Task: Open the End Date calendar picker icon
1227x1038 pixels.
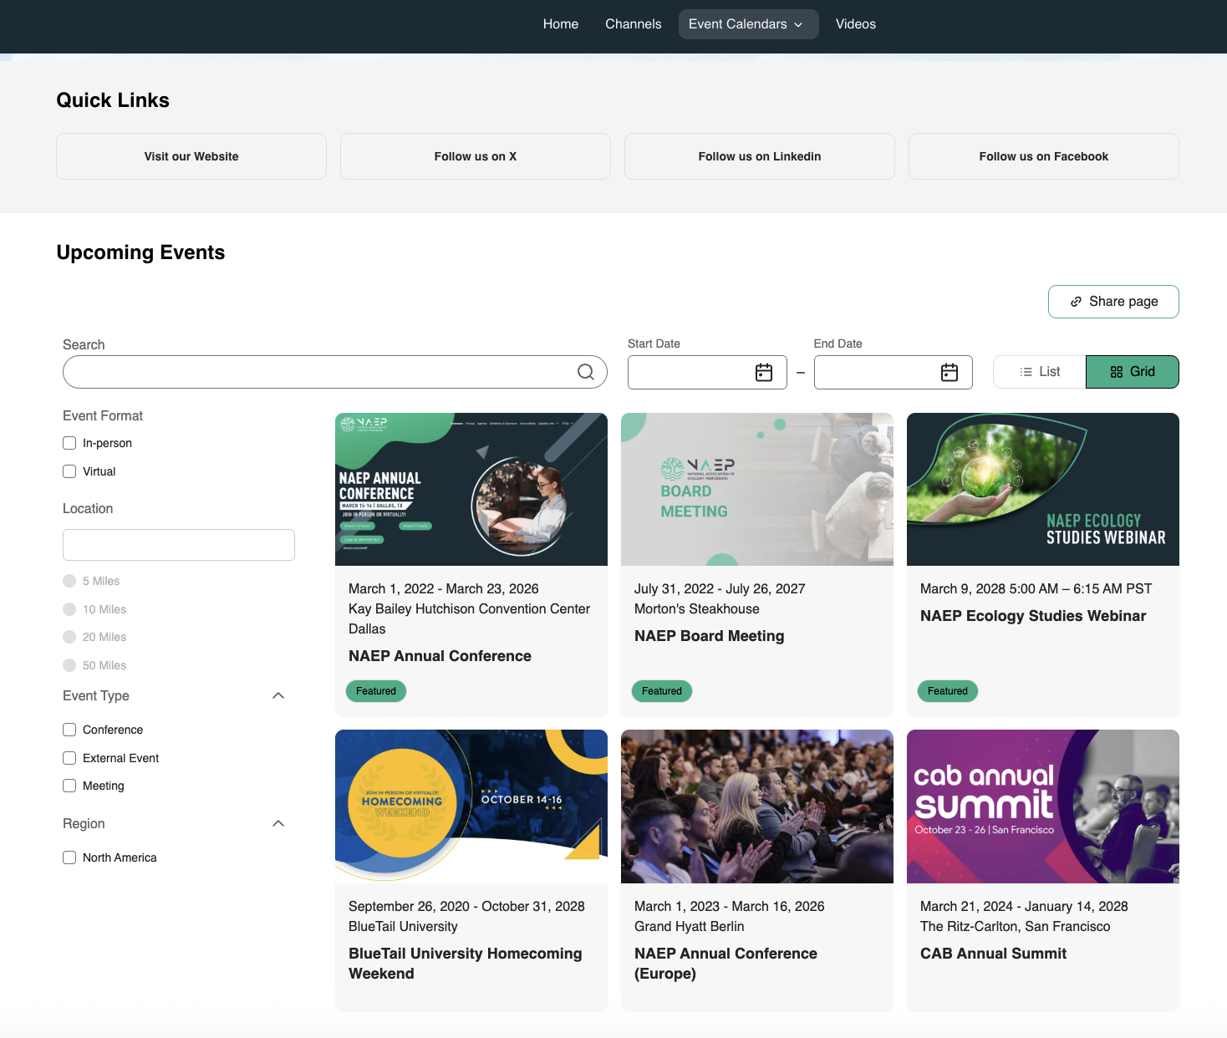Action: pos(950,373)
